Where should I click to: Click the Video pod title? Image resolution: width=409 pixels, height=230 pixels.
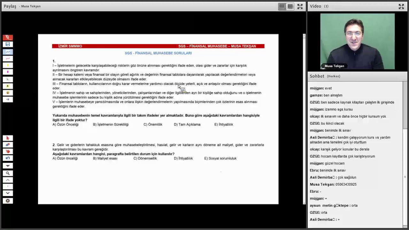(x=315, y=6)
